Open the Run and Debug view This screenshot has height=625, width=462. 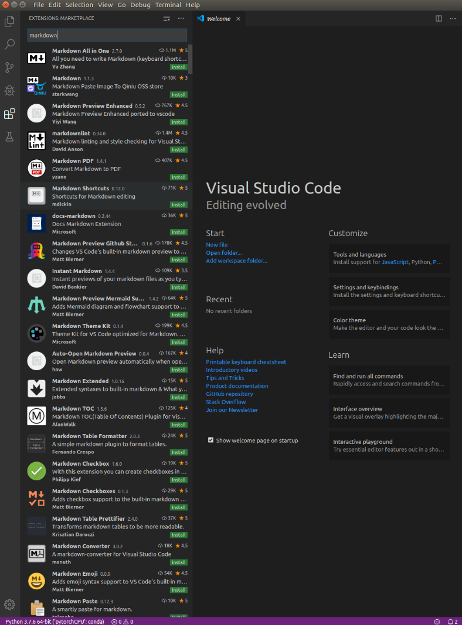click(9, 91)
